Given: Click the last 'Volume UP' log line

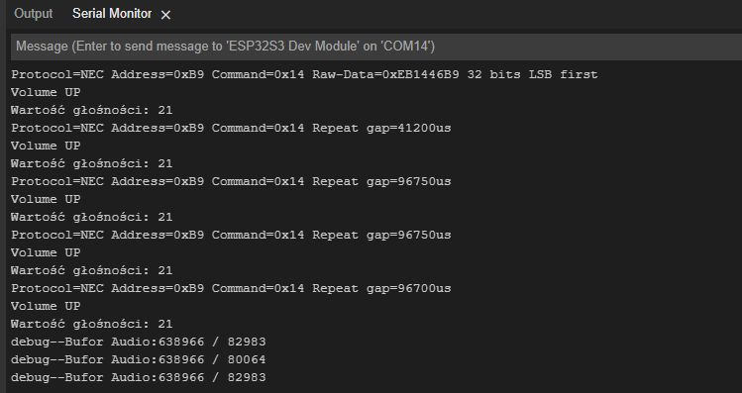Looking at the screenshot, I should coord(46,306).
